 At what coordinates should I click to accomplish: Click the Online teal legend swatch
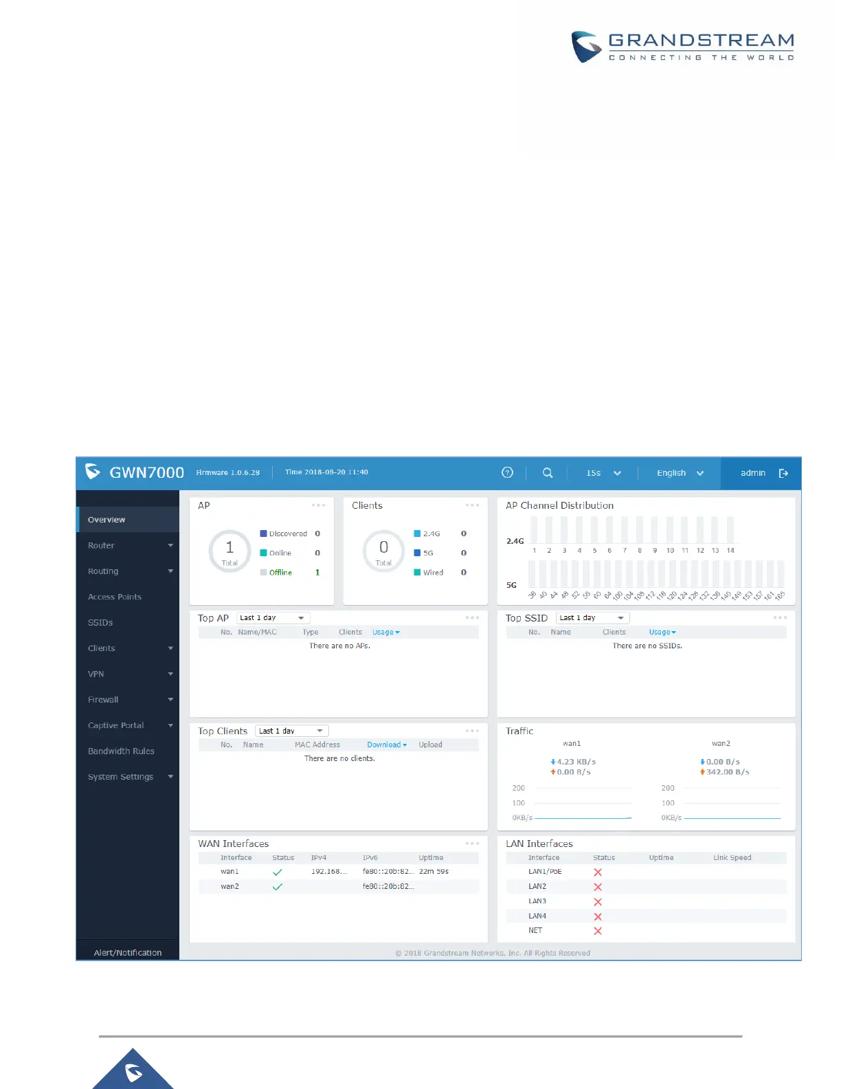(263, 553)
